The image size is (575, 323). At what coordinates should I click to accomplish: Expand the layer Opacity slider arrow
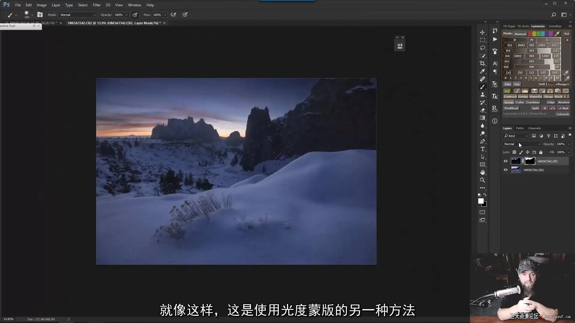(x=569, y=144)
